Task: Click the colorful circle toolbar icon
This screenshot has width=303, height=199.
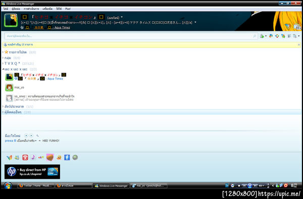Action: pyautogui.click(x=277, y=36)
